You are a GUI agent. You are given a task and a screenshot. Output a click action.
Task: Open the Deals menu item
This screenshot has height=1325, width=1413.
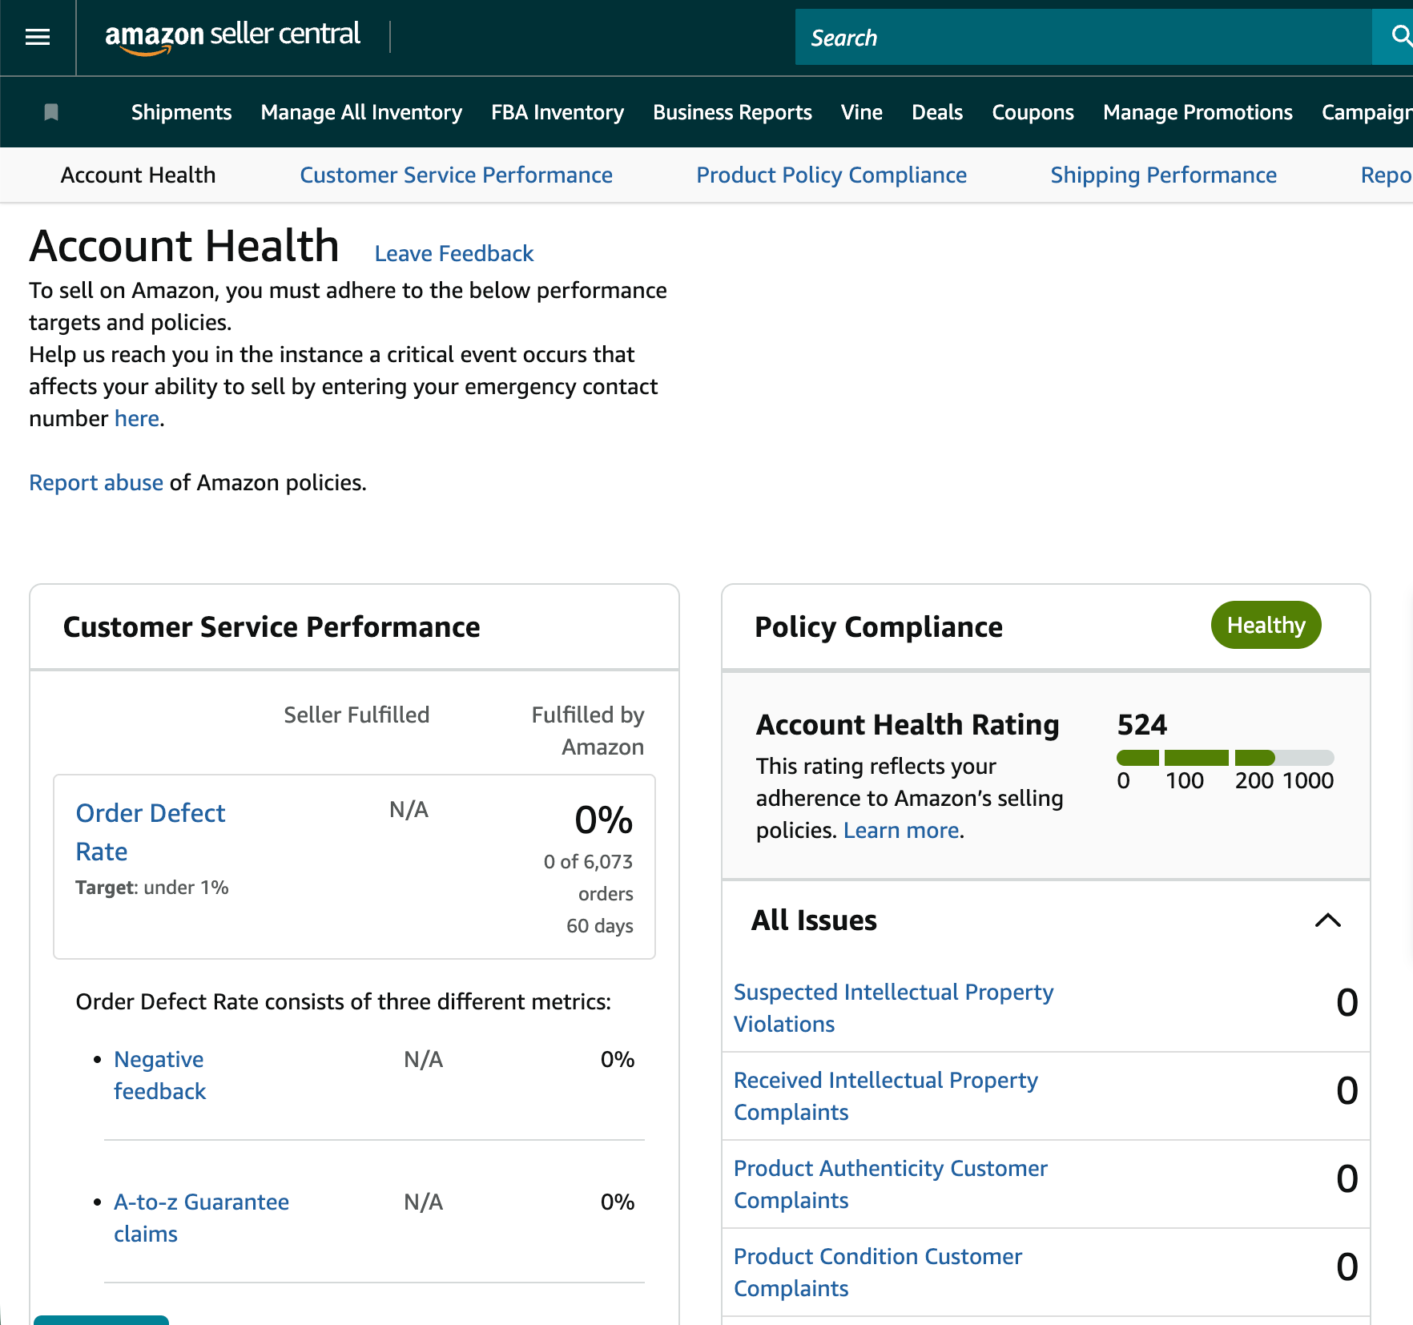tap(937, 112)
